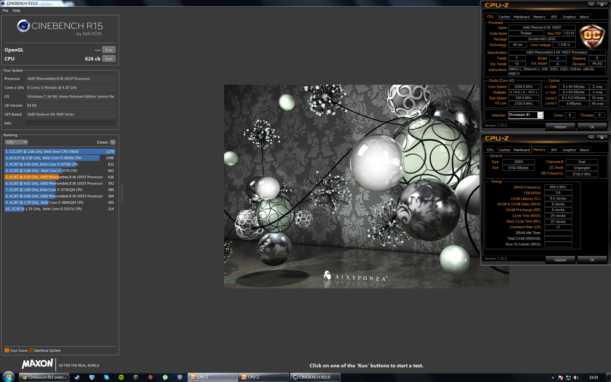Open uTorrent from the taskbar
Image resolution: width=611 pixels, height=382 pixels.
tap(165, 377)
